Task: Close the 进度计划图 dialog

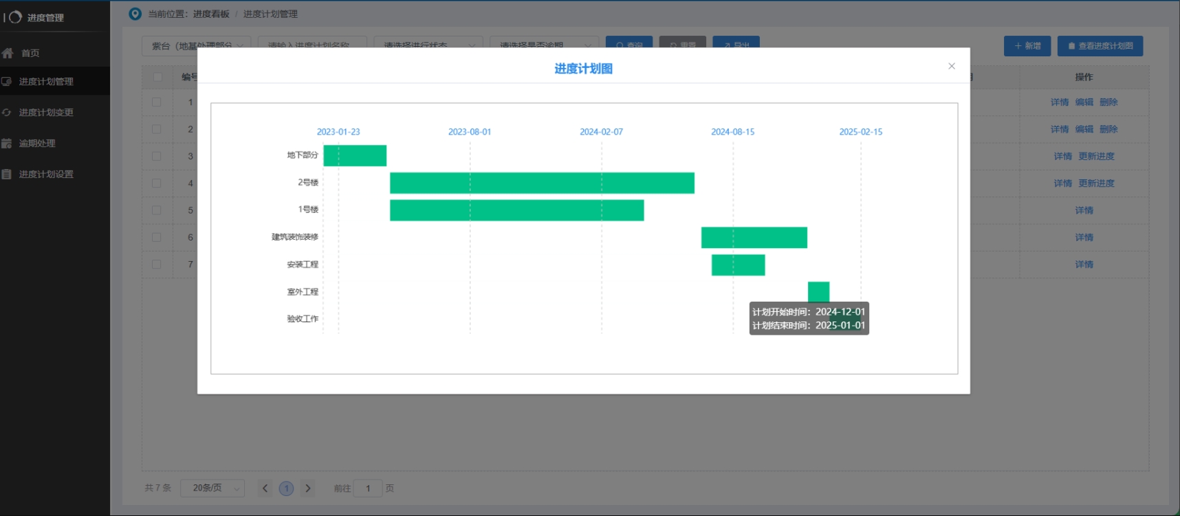Action: pos(951,66)
